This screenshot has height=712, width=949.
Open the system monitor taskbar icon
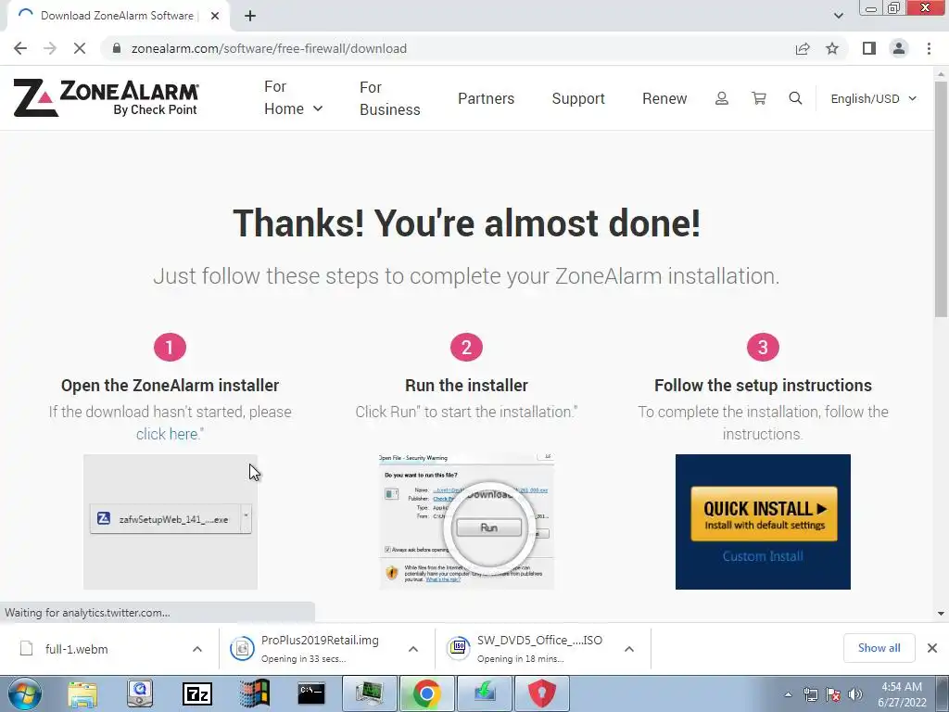(369, 693)
